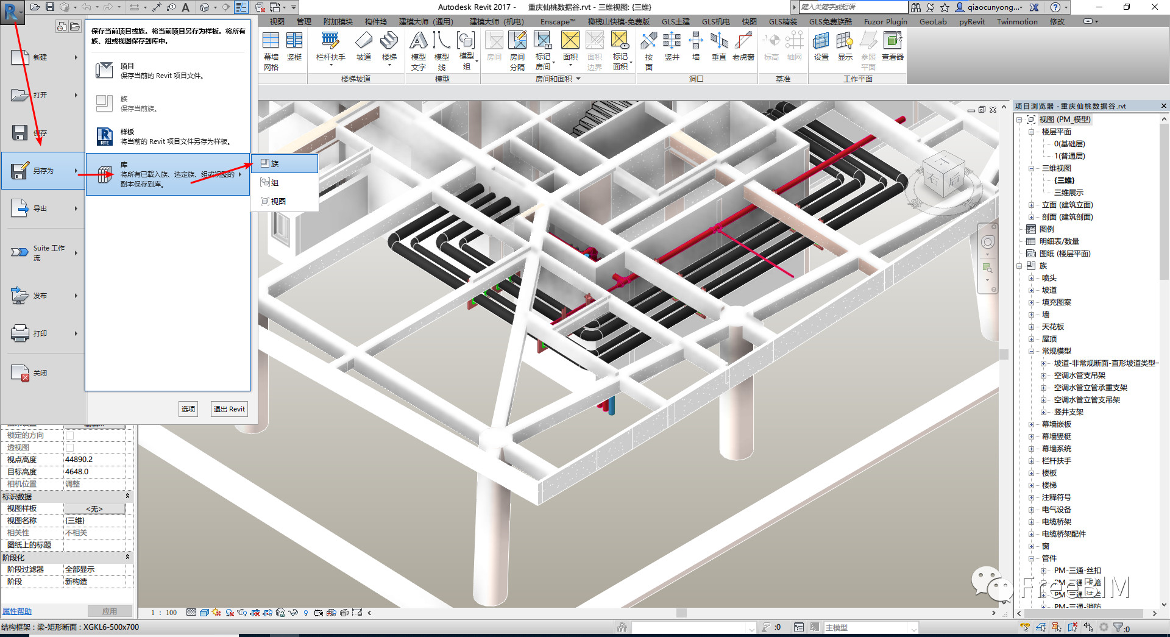
Task: Save as Project (项目) Revit file
Action: [x=168, y=71]
